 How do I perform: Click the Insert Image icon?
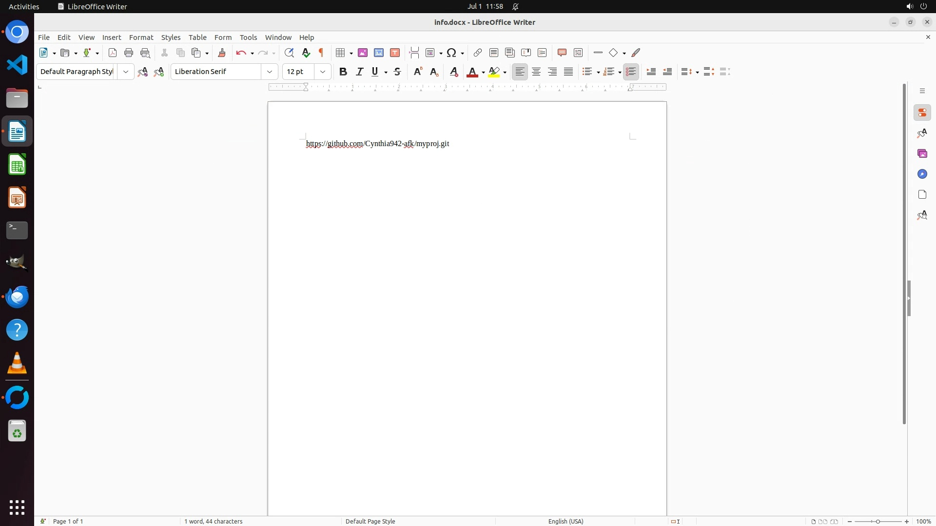pos(363,53)
